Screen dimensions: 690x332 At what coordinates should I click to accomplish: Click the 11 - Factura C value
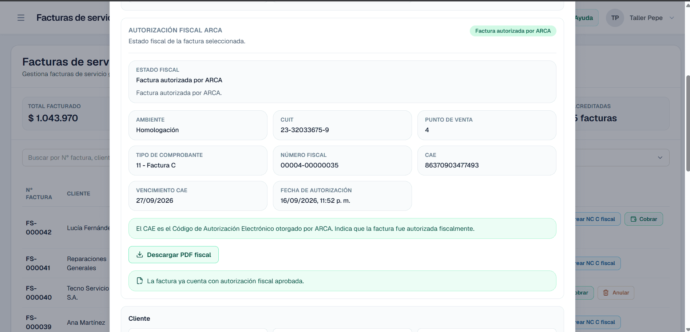156,165
